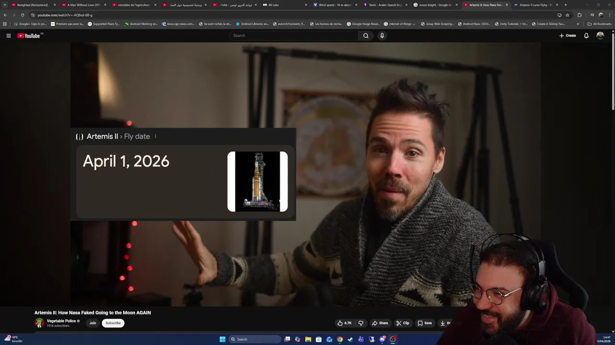Open the Google+ Sign-In bookmark
Viewport: 615px width, 345px height.
(30, 23)
